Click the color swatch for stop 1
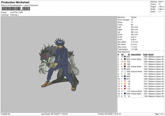Screen dimensions: 165x116 point(125,57)
